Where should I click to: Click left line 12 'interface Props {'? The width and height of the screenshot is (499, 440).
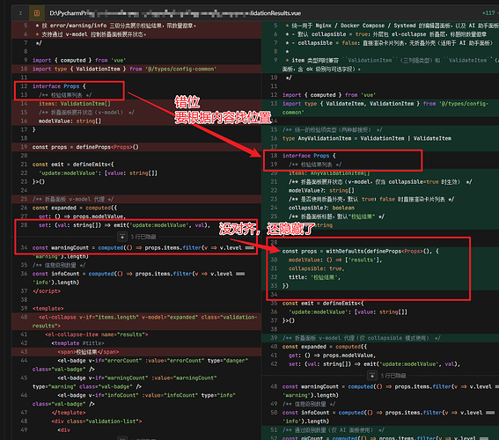point(59,86)
